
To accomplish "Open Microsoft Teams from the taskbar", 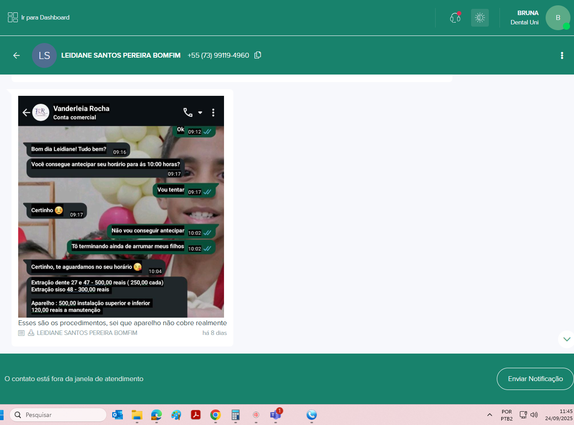I will point(275,414).
